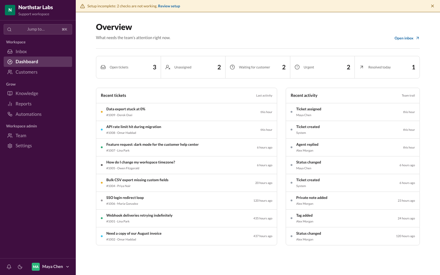Image resolution: width=440 pixels, height=275 pixels.
Task: Click the Open tickets stat card
Action: (x=129, y=67)
